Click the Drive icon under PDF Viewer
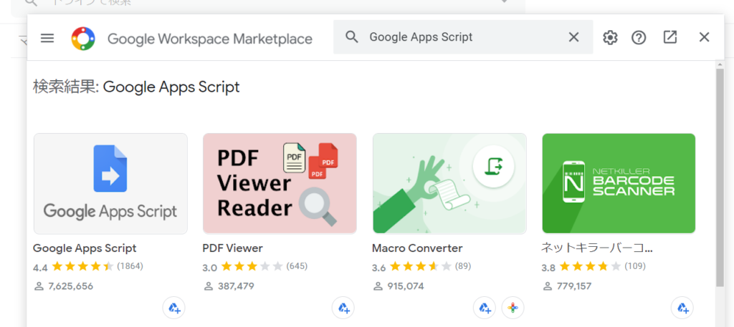 pos(343,308)
